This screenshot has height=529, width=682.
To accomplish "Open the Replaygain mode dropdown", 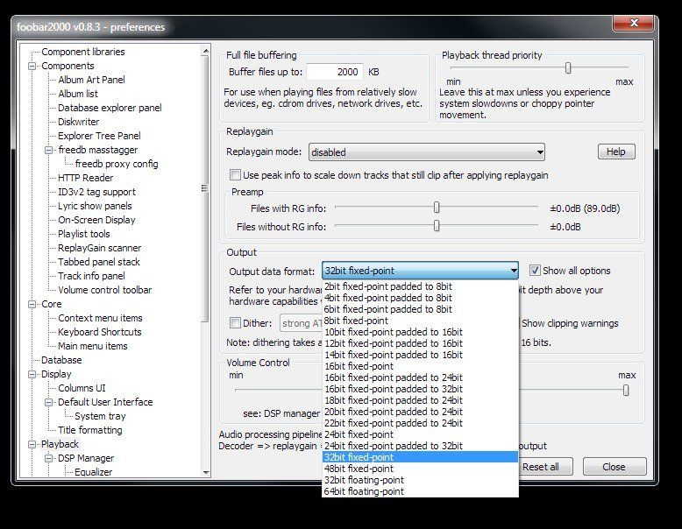I will pyautogui.click(x=426, y=152).
